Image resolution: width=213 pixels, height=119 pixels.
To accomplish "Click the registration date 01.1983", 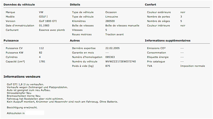I will pyautogui.click(x=44, y=26).
